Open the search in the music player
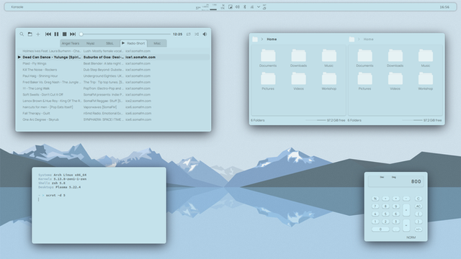 click(22, 35)
